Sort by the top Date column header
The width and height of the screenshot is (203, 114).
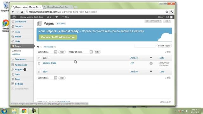pyautogui.click(x=162, y=58)
